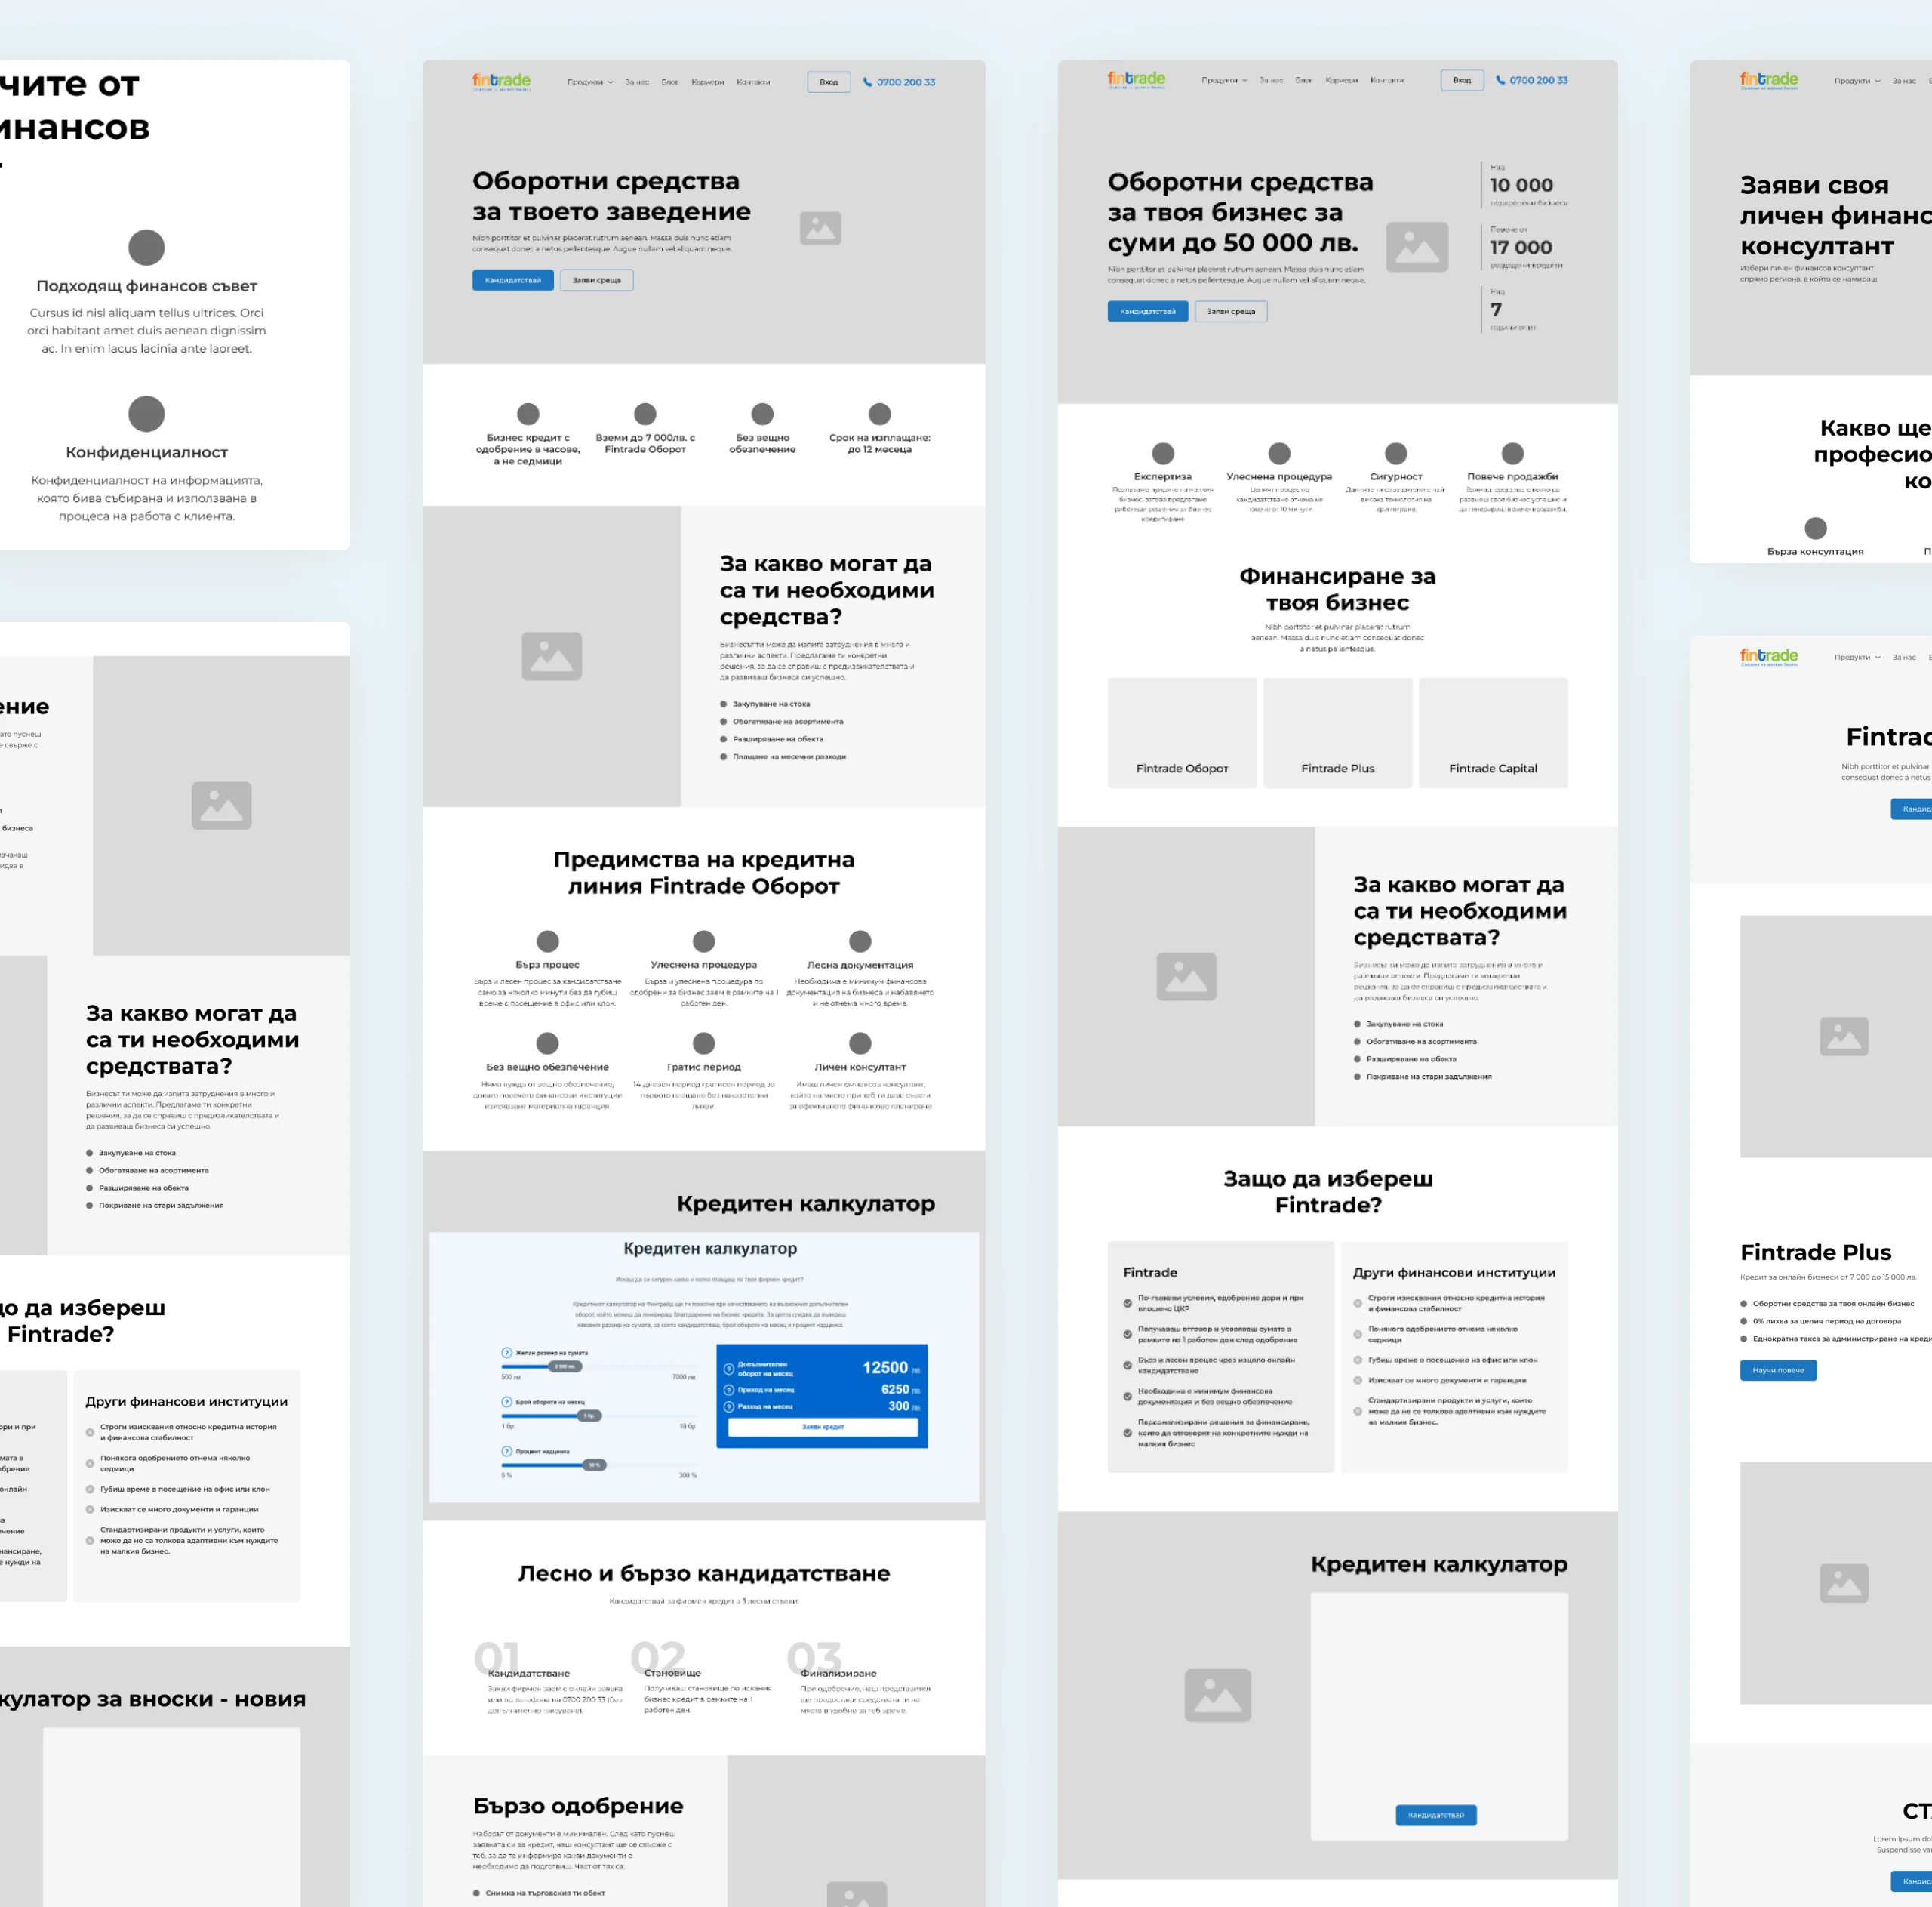Click help icon next to Желан размер на сумата
This screenshot has height=1907, width=1932.
(x=507, y=1353)
